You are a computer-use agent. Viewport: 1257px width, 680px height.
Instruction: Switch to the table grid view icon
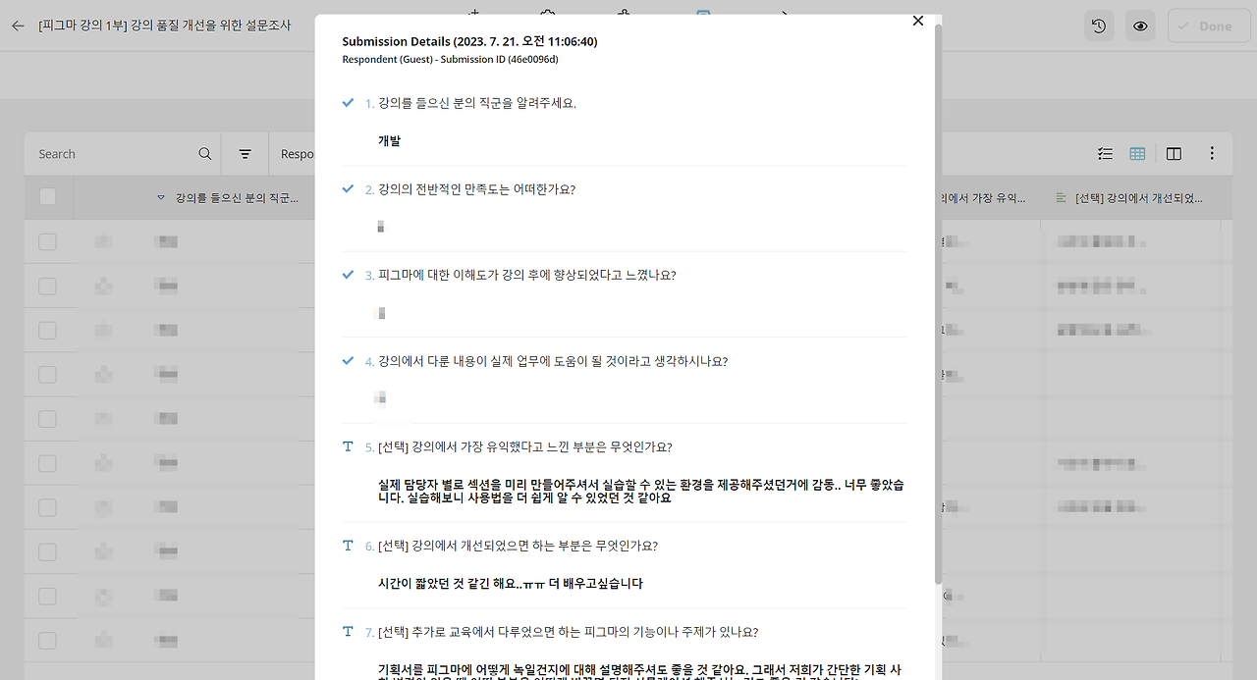coord(1137,154)
